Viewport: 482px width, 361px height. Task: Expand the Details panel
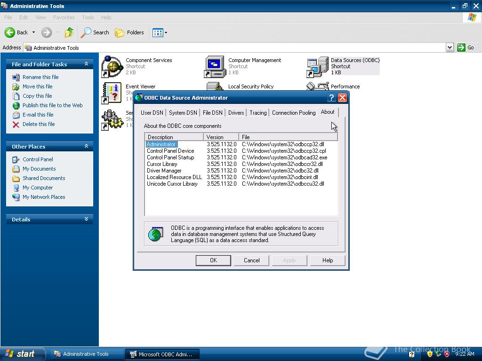coord(87,219)
